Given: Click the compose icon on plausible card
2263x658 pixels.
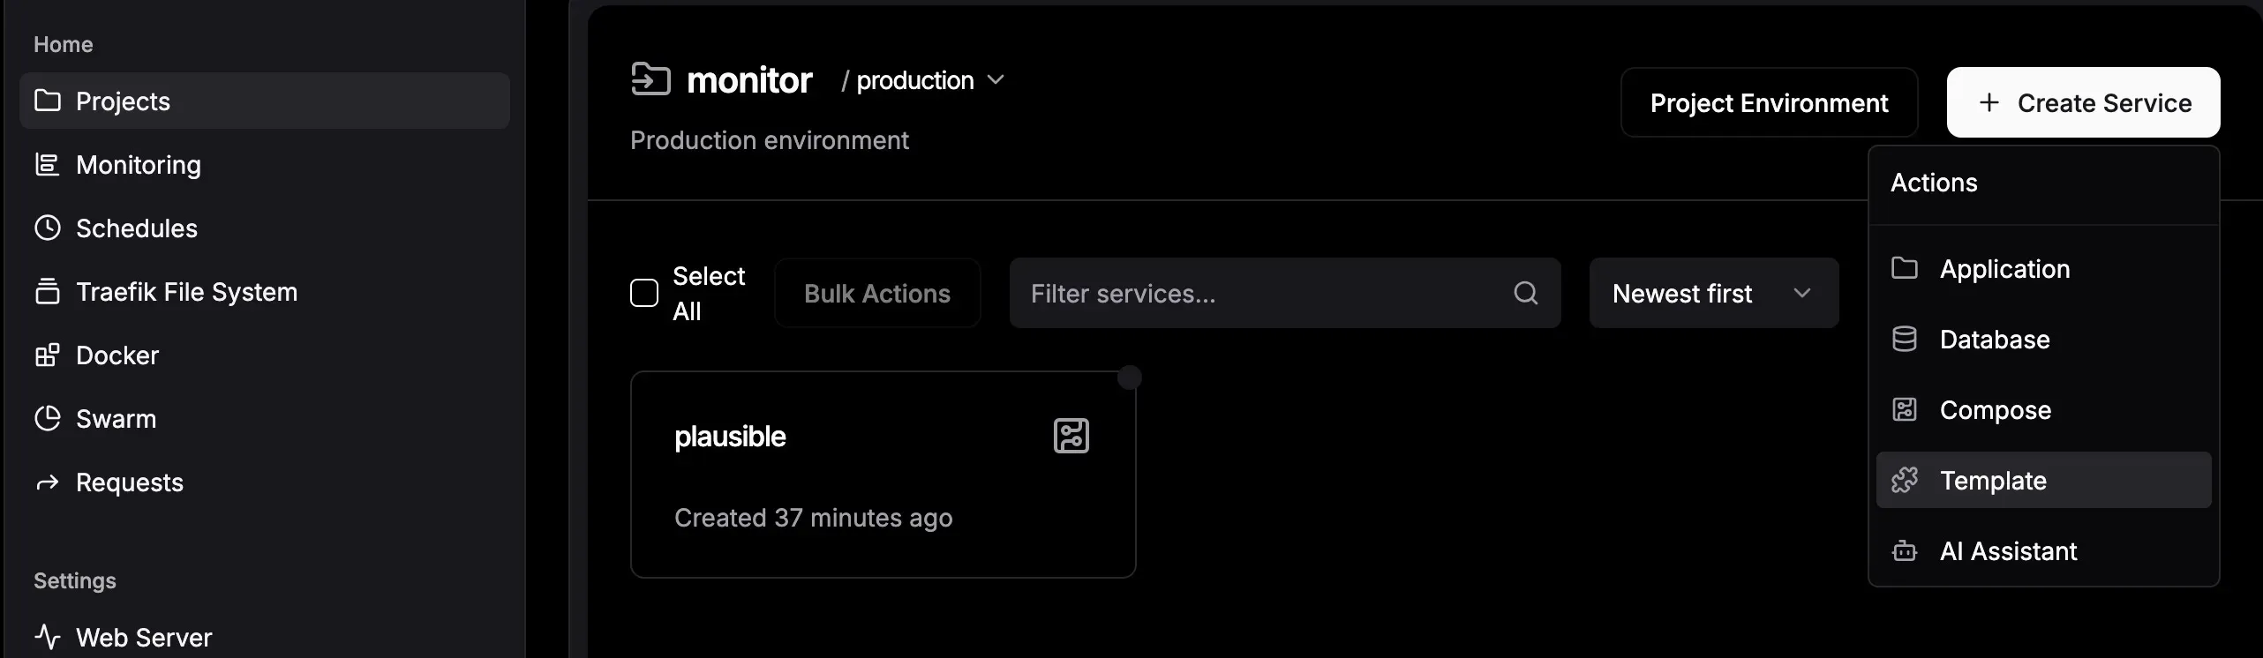Looking at the screenshot, I should [1071, 436].
